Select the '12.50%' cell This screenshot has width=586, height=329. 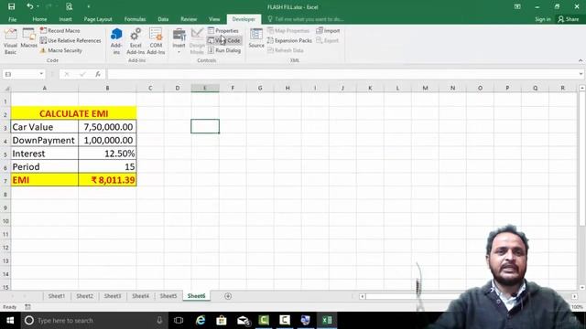108,154
